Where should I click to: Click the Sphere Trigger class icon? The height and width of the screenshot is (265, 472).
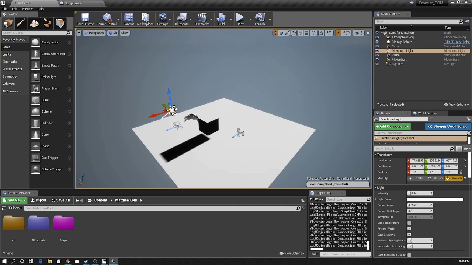(x=35, y=169)
